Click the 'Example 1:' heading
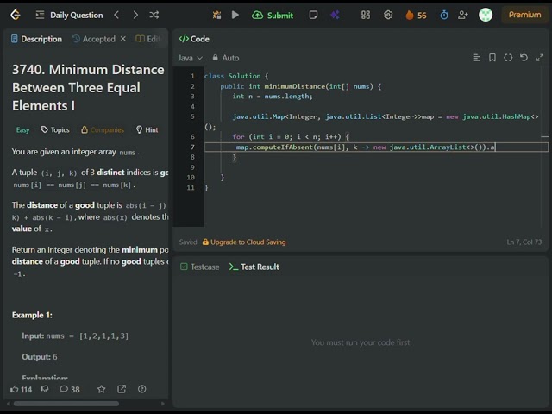Image resolution: width=552 pixels, height=414 pixels. click(32, 315)
